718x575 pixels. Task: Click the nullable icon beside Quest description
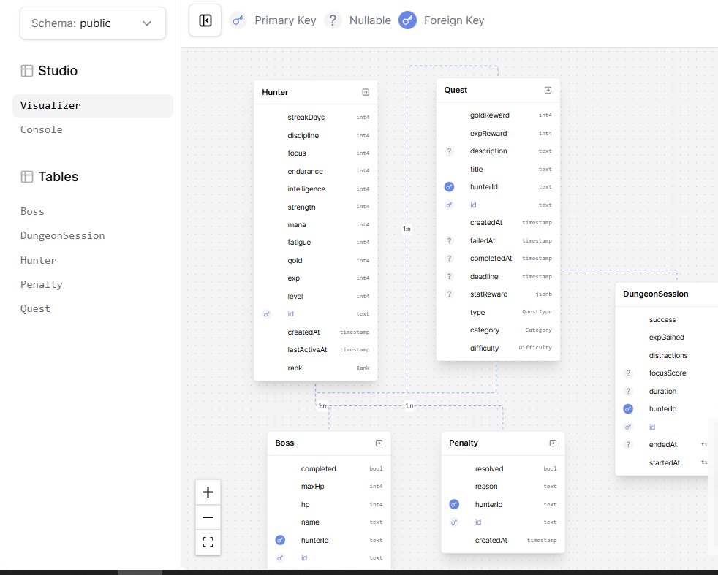(x=449, y=151)
